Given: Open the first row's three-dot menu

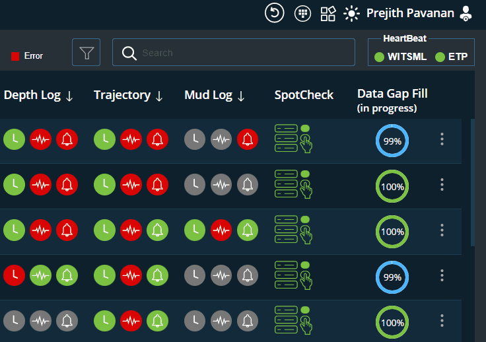Looking at the screenshot, I should [x=442, y=139].
